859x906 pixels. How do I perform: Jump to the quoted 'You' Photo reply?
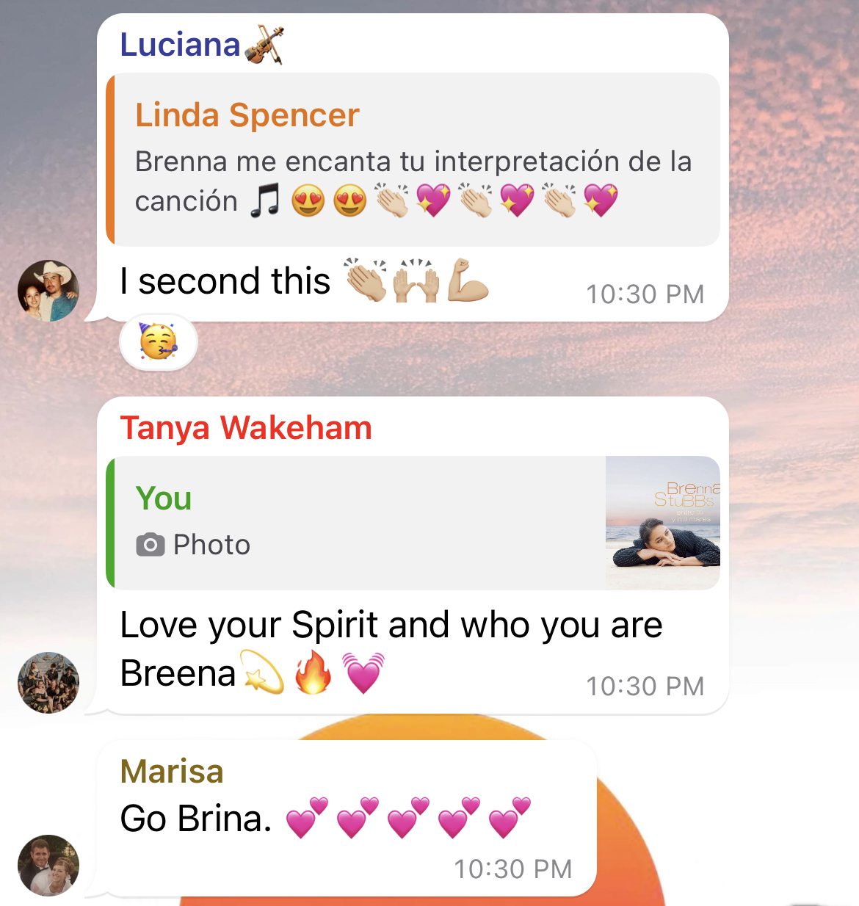413,523
